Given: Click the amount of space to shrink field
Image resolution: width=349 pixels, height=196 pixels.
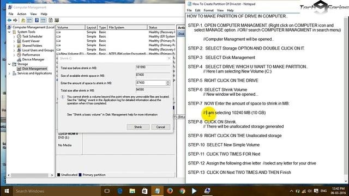Looking at the screenshot, I should click(151, 83).
